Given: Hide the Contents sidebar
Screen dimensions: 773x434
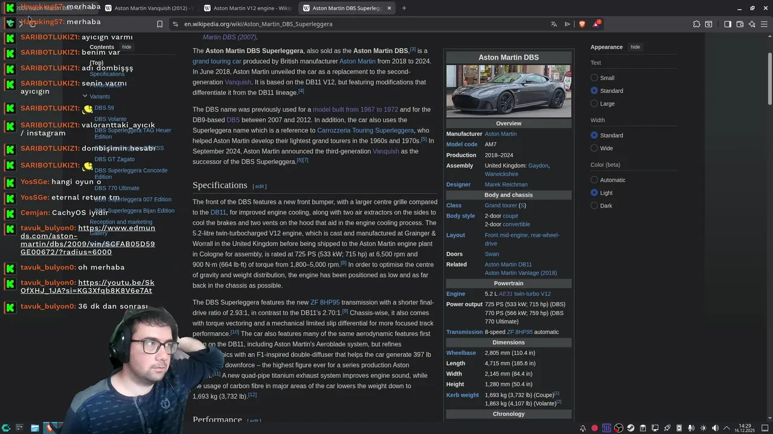Looking at the screenshot, I should [126, 47].
